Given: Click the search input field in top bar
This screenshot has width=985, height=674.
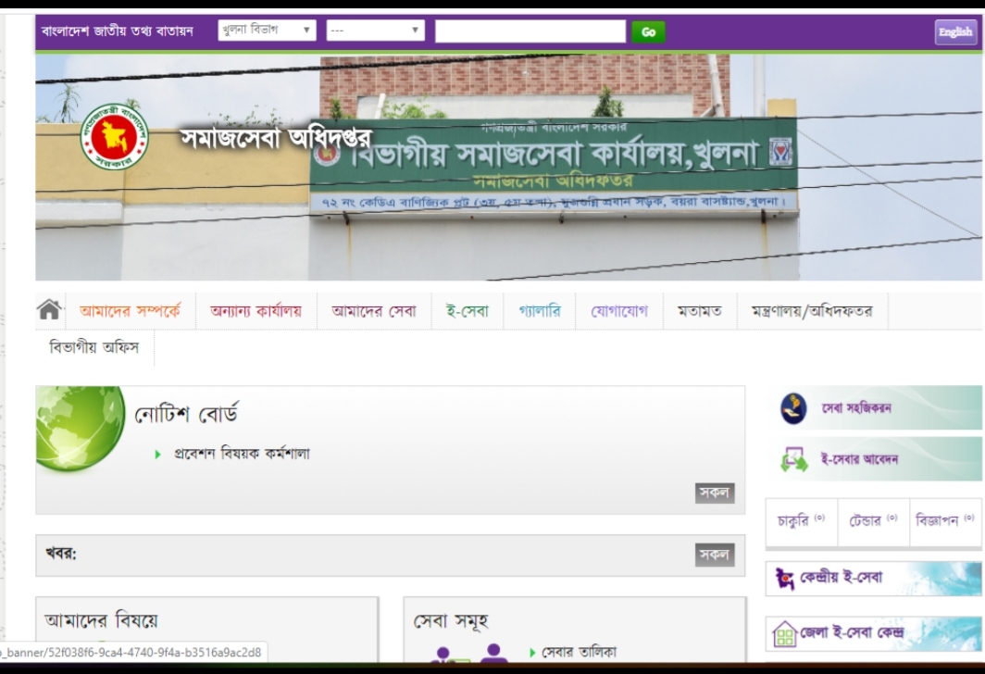Looking at the screenshot, I should click(530, 31).
